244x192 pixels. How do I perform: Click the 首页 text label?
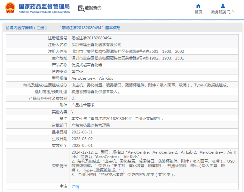click(x=198, y=12)
